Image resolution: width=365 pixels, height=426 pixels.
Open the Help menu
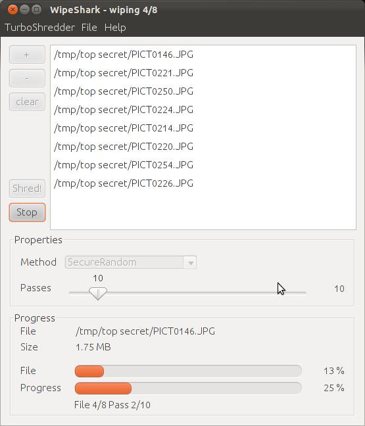coord(115,28)
